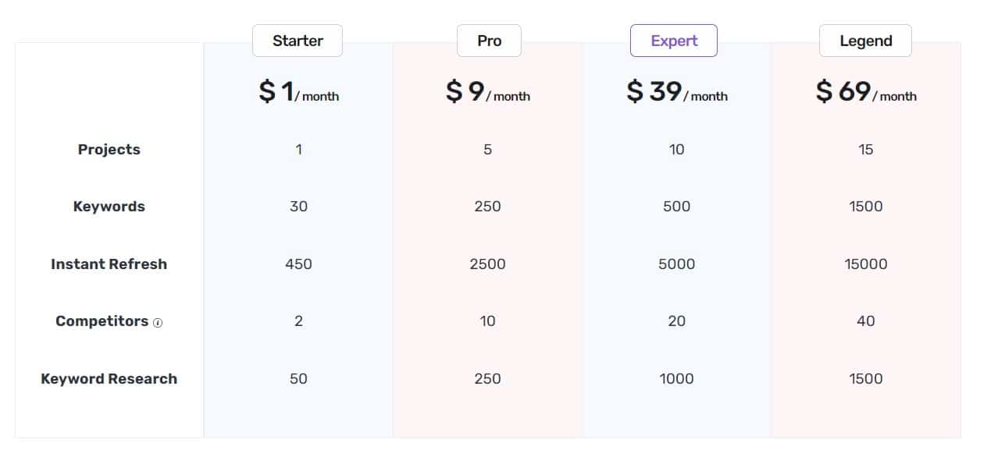
Task: Choose the Legend plan button
Action: (865, 41)
